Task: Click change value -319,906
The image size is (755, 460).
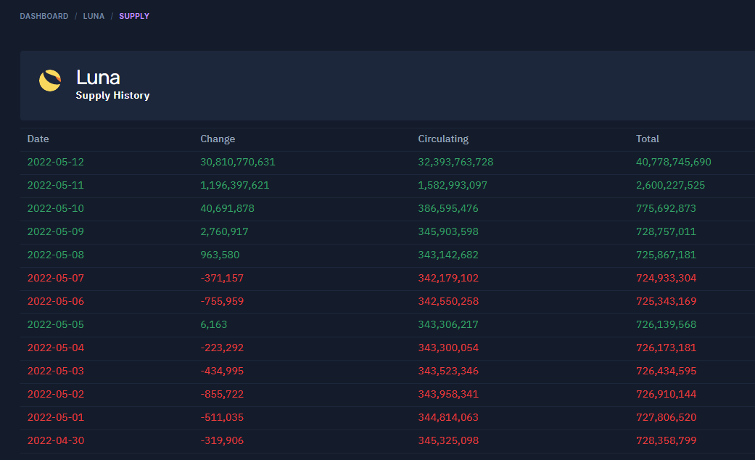Action: click(x=222, y=440)
